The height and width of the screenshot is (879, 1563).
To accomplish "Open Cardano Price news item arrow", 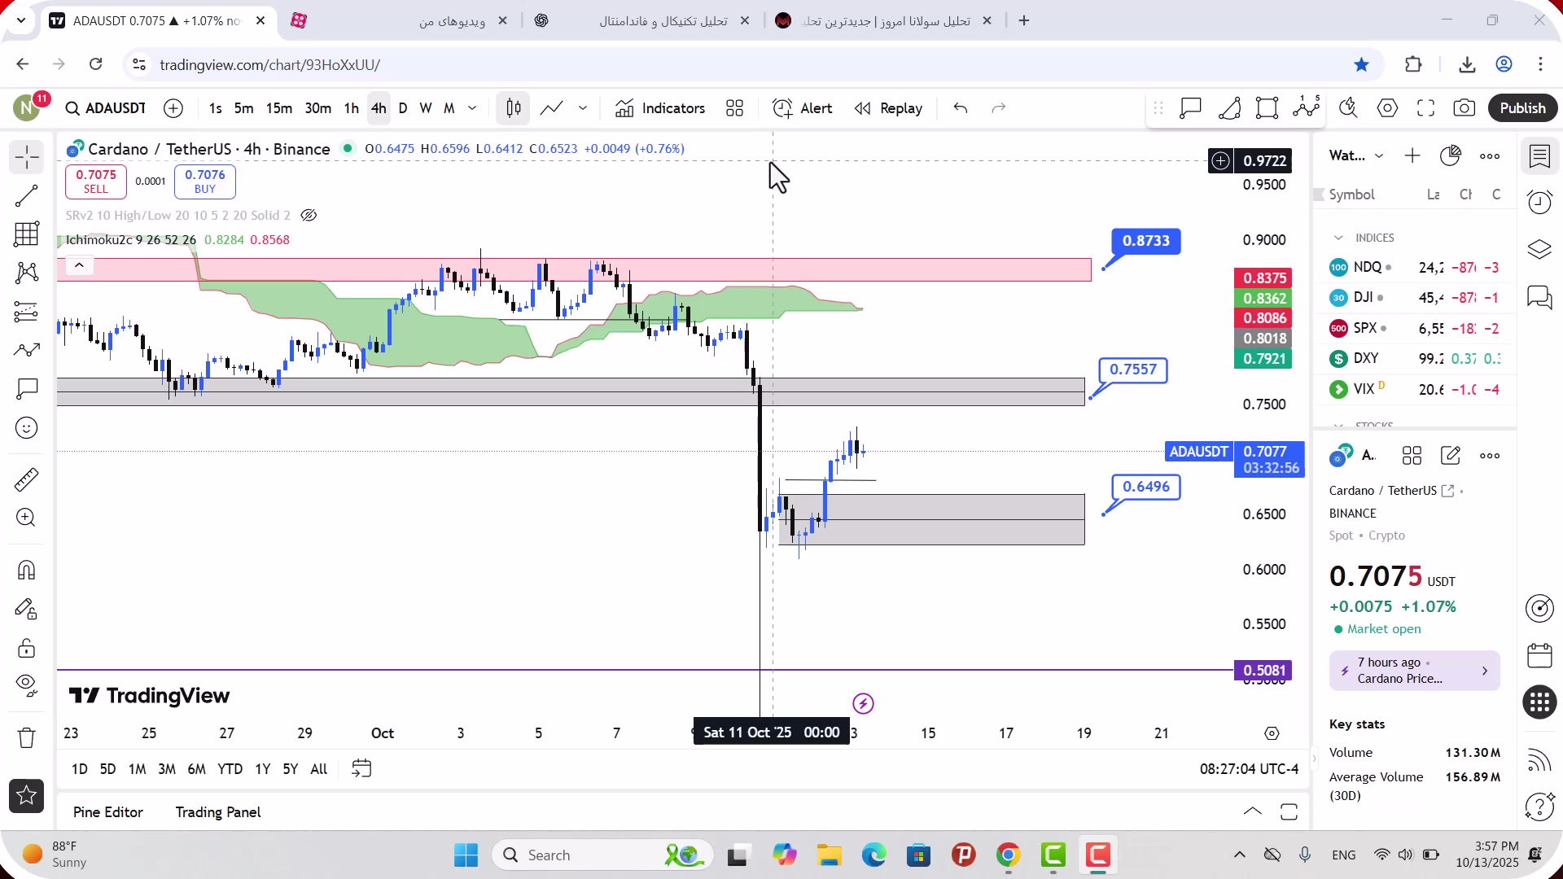I will (x=1485, y=671).
